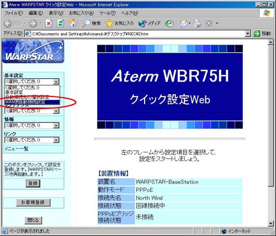This screenshot has height=236, width=276.
Task: Open the History clock icon
Action: [169, 23]
